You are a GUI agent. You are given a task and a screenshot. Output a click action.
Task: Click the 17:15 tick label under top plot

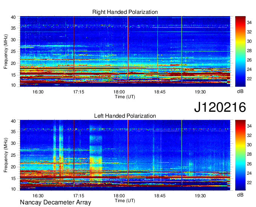tap(79, 92)
